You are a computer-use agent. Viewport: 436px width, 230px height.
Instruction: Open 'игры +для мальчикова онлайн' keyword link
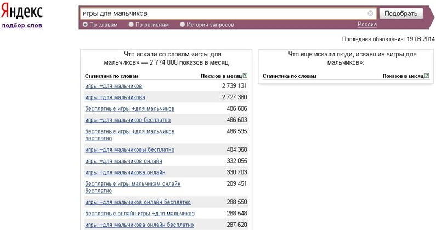(125, 173)
